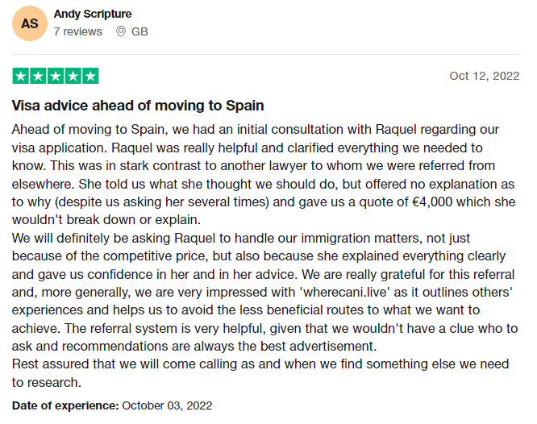This screenshot has width=537, height=424.
Task: Click the first paragraph of the review
Action: tap(264, 175)
